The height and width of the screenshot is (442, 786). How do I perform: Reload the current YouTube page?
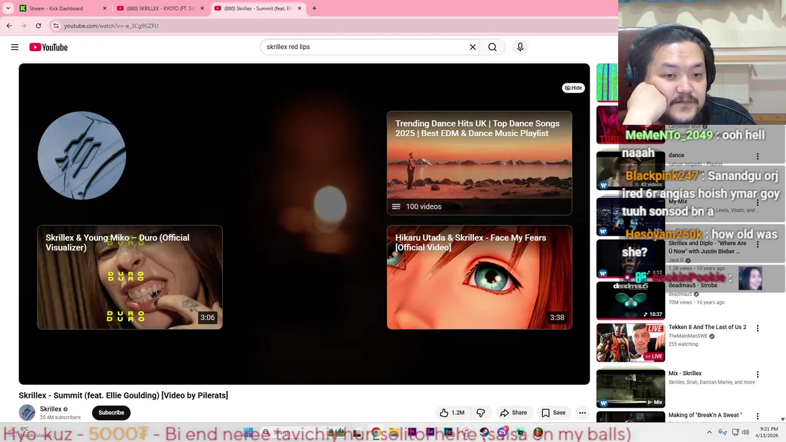click(x=38, y=26)
